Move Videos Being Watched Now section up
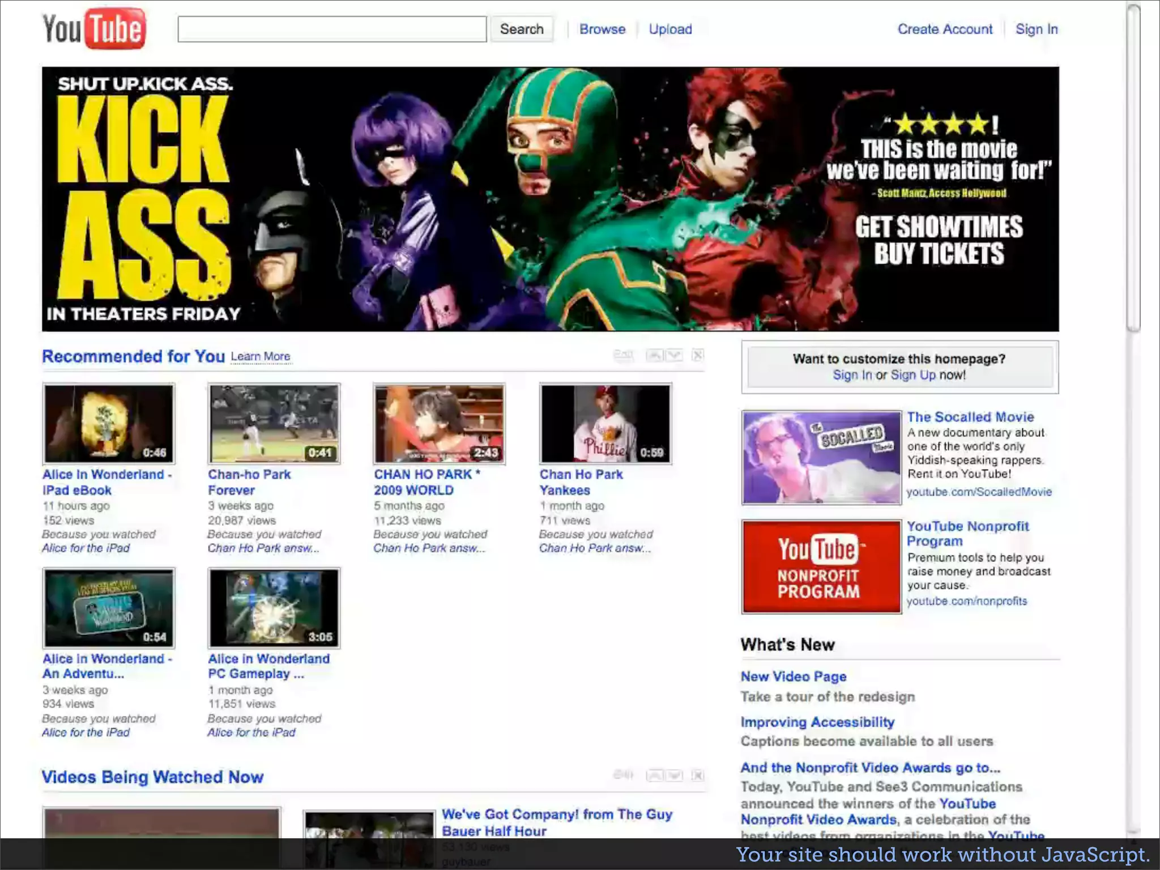The width and height of the screenshot is (1160, 870). coord(655,775)
